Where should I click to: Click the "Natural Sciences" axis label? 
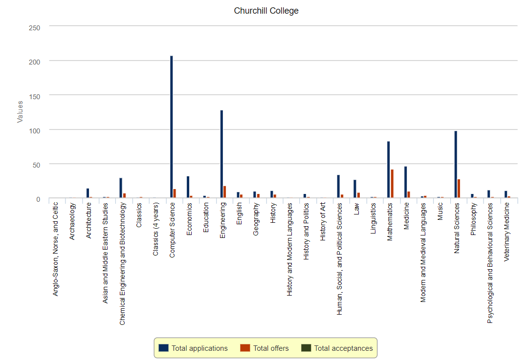(457, 228)
